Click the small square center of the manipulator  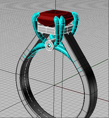click(49, 45)
